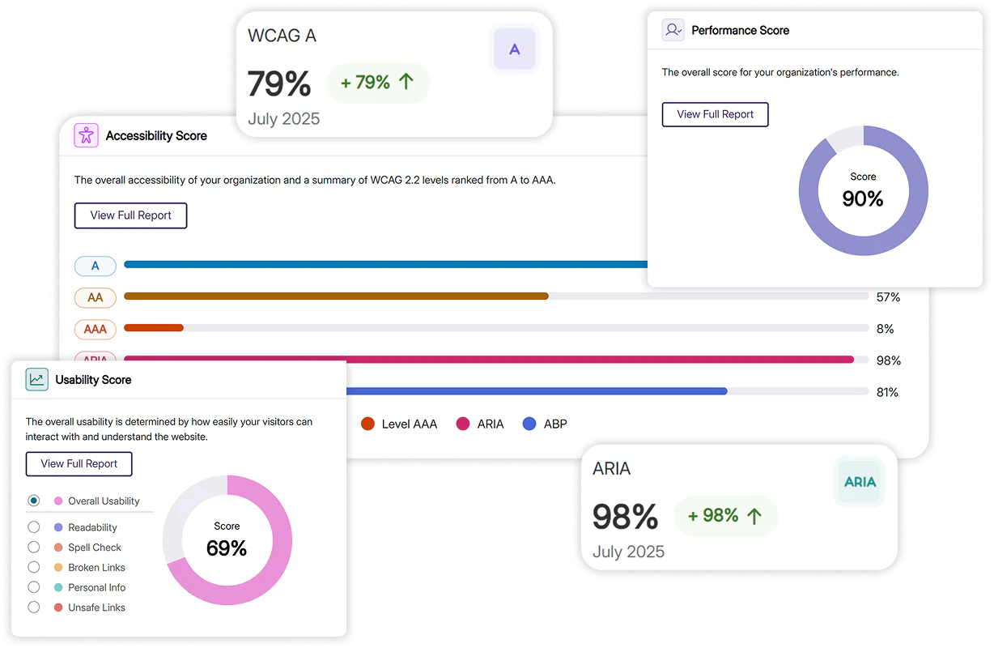Open Accessibility Score full report
994x648 pixels.
pos(130,215)
